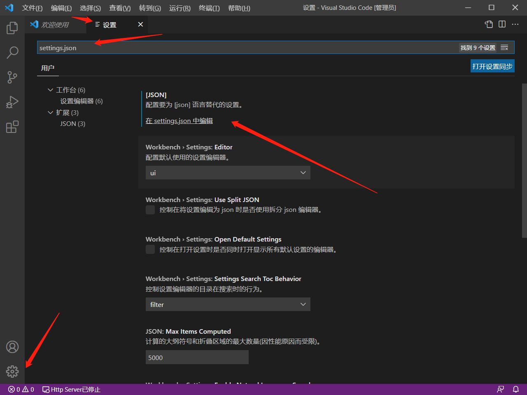Viewport: 527px width, 395px height.
Task: Select 设置编辑器 (6) in the tree
Action: click(82, 101)
